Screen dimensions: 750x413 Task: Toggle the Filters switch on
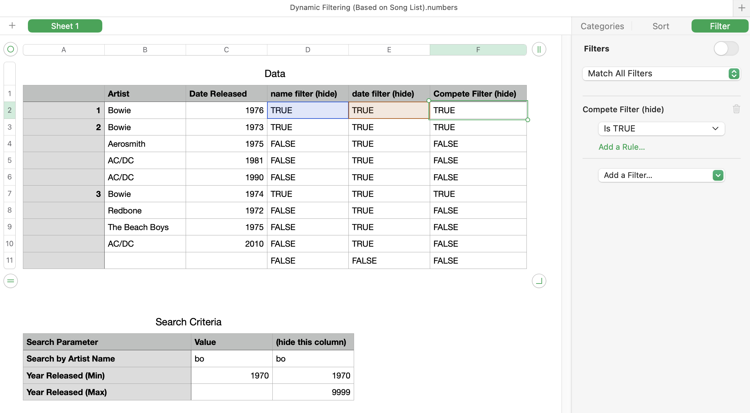click(x=726, y=49)
